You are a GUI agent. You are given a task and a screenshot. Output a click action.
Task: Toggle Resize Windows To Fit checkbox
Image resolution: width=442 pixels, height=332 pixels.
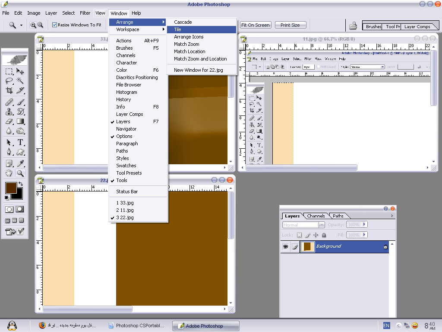[x=54, y=25]
